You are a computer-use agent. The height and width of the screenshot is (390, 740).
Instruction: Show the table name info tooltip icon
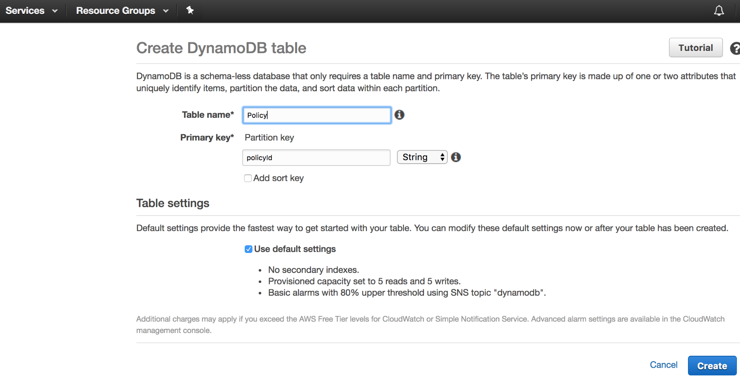pyautogui.click(x=399, y=115)
